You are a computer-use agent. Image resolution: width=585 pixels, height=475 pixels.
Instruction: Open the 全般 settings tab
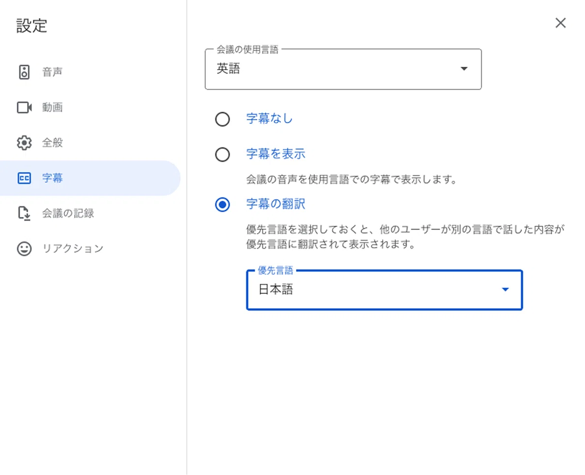(90, 143)
